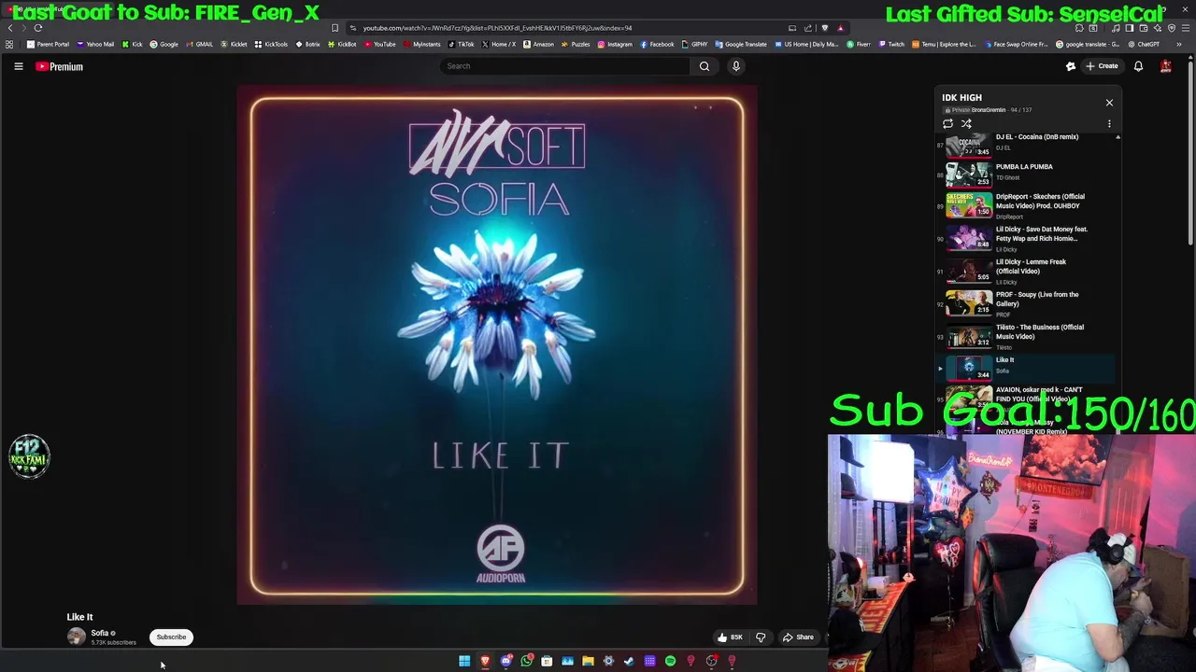
Task: Open the YouTube guide hamburger menu
Action: [x=18, y=66]
